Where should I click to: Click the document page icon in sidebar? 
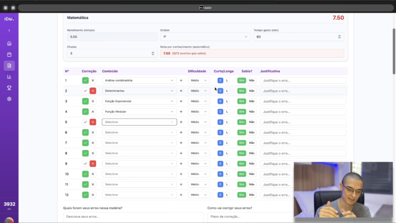coord(9,65)
